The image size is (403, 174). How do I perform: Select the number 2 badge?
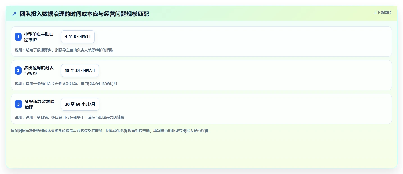(18, 70)
